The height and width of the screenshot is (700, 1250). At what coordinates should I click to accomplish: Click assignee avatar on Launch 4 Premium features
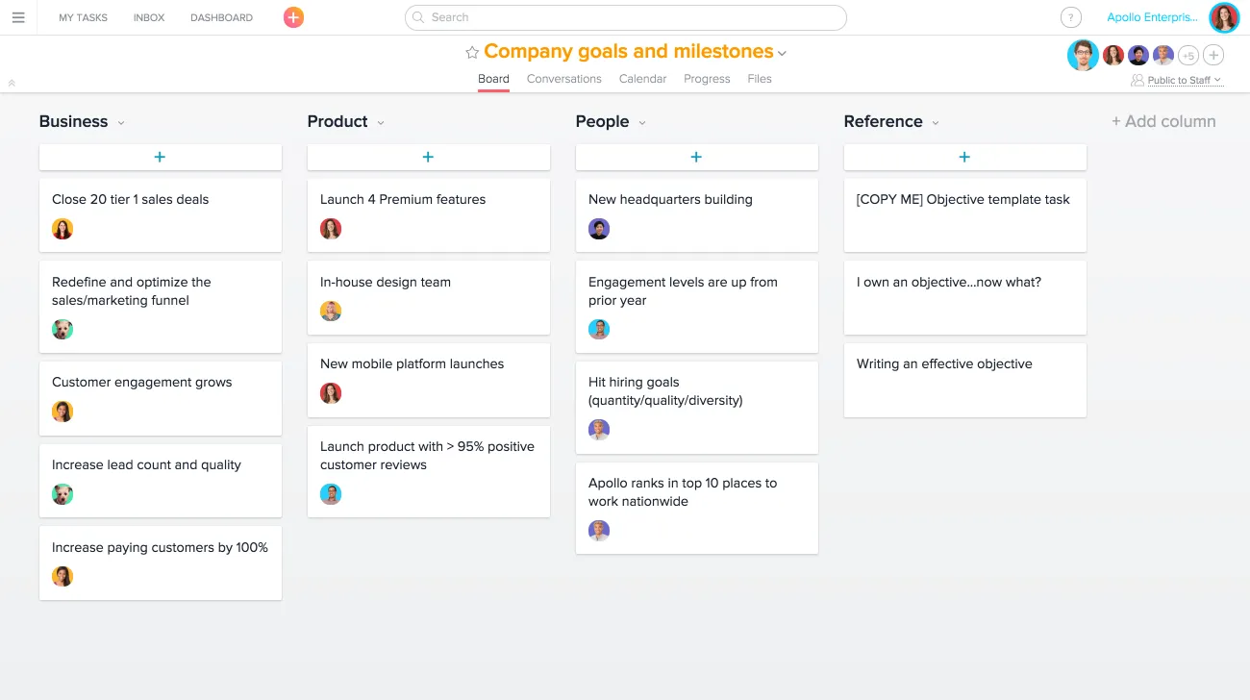(x=331, y=229)
